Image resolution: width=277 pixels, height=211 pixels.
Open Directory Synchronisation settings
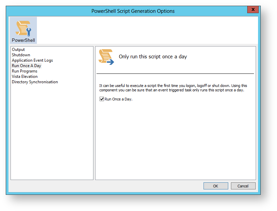click(x=35, y=82)
